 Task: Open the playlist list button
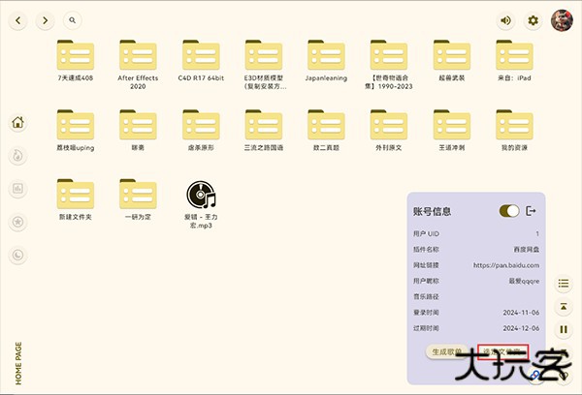(x=563, y=284)
